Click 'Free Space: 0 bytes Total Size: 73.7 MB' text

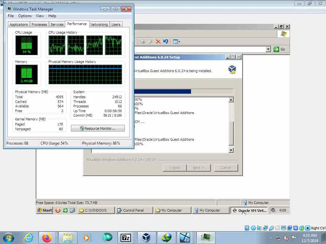point(67,203)
